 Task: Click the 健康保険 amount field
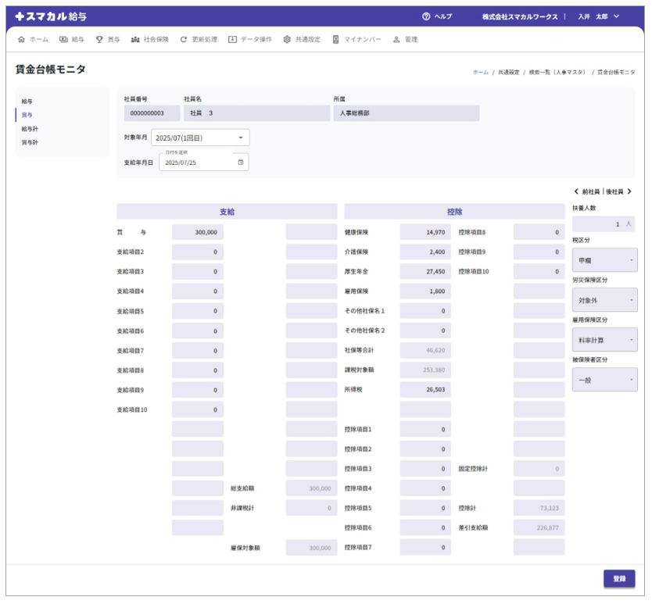click(425, 232)
